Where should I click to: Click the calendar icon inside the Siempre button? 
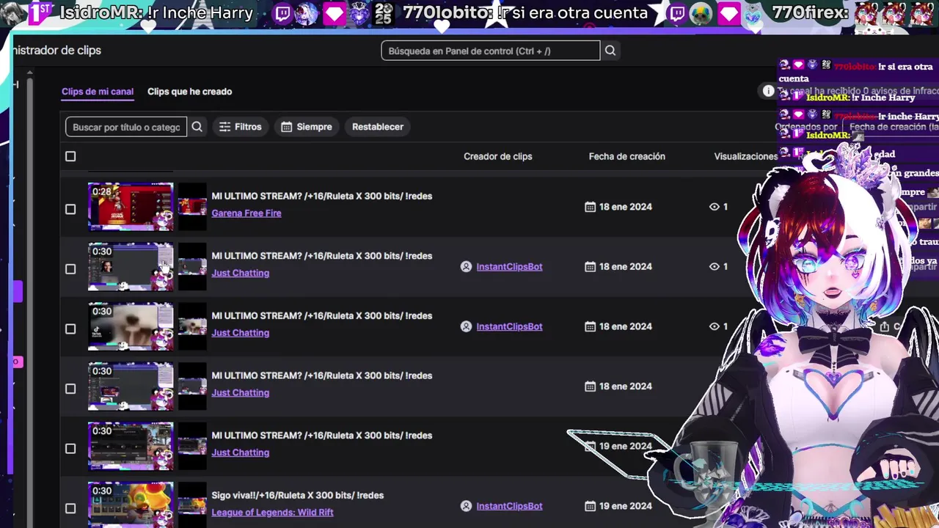click(x=287, y=127)
